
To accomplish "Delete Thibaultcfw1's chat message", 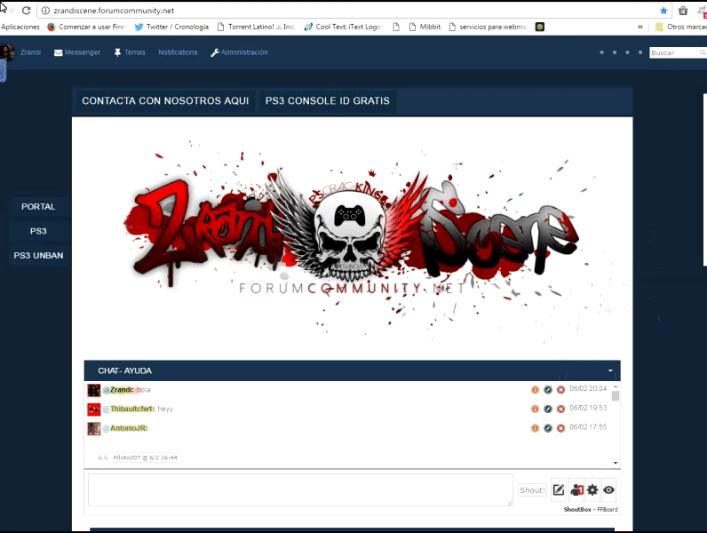I will (x=560, y=409).
